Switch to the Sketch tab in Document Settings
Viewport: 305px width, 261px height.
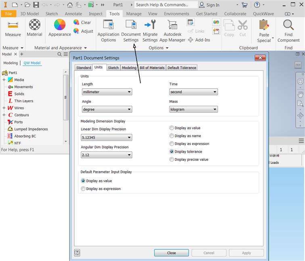[x=113, y=68]
